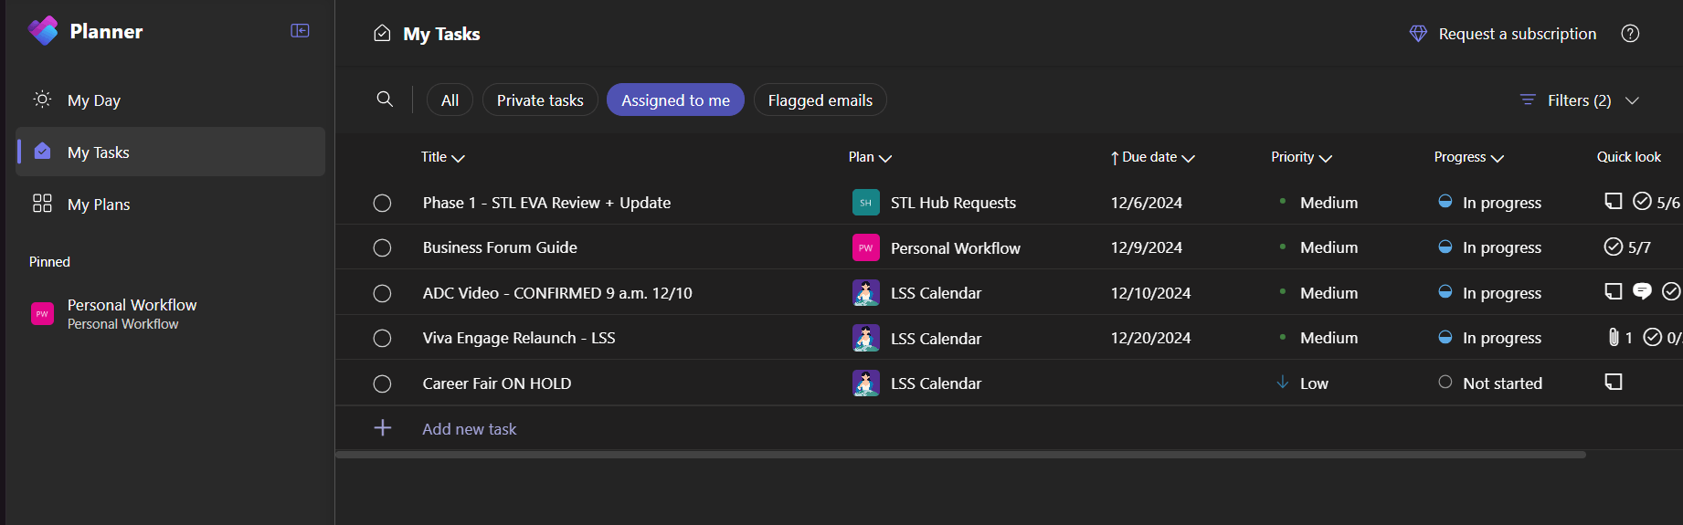Click Not started icon for Career Fair
The width and height of the screenshot is (1683, 525).
1445,383
